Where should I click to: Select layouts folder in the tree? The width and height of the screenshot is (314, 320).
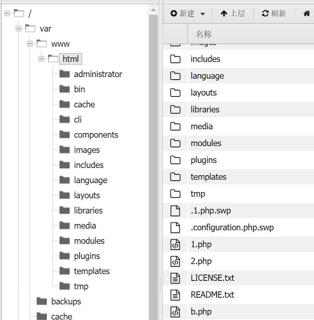[87, 195]
